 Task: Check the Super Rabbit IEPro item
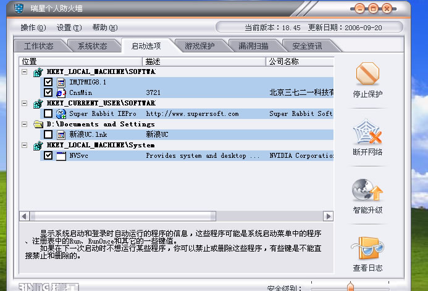[x=48, y=113]
